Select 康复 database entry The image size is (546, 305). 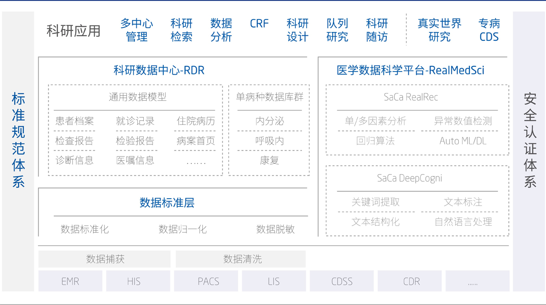[x=270, y=160]
